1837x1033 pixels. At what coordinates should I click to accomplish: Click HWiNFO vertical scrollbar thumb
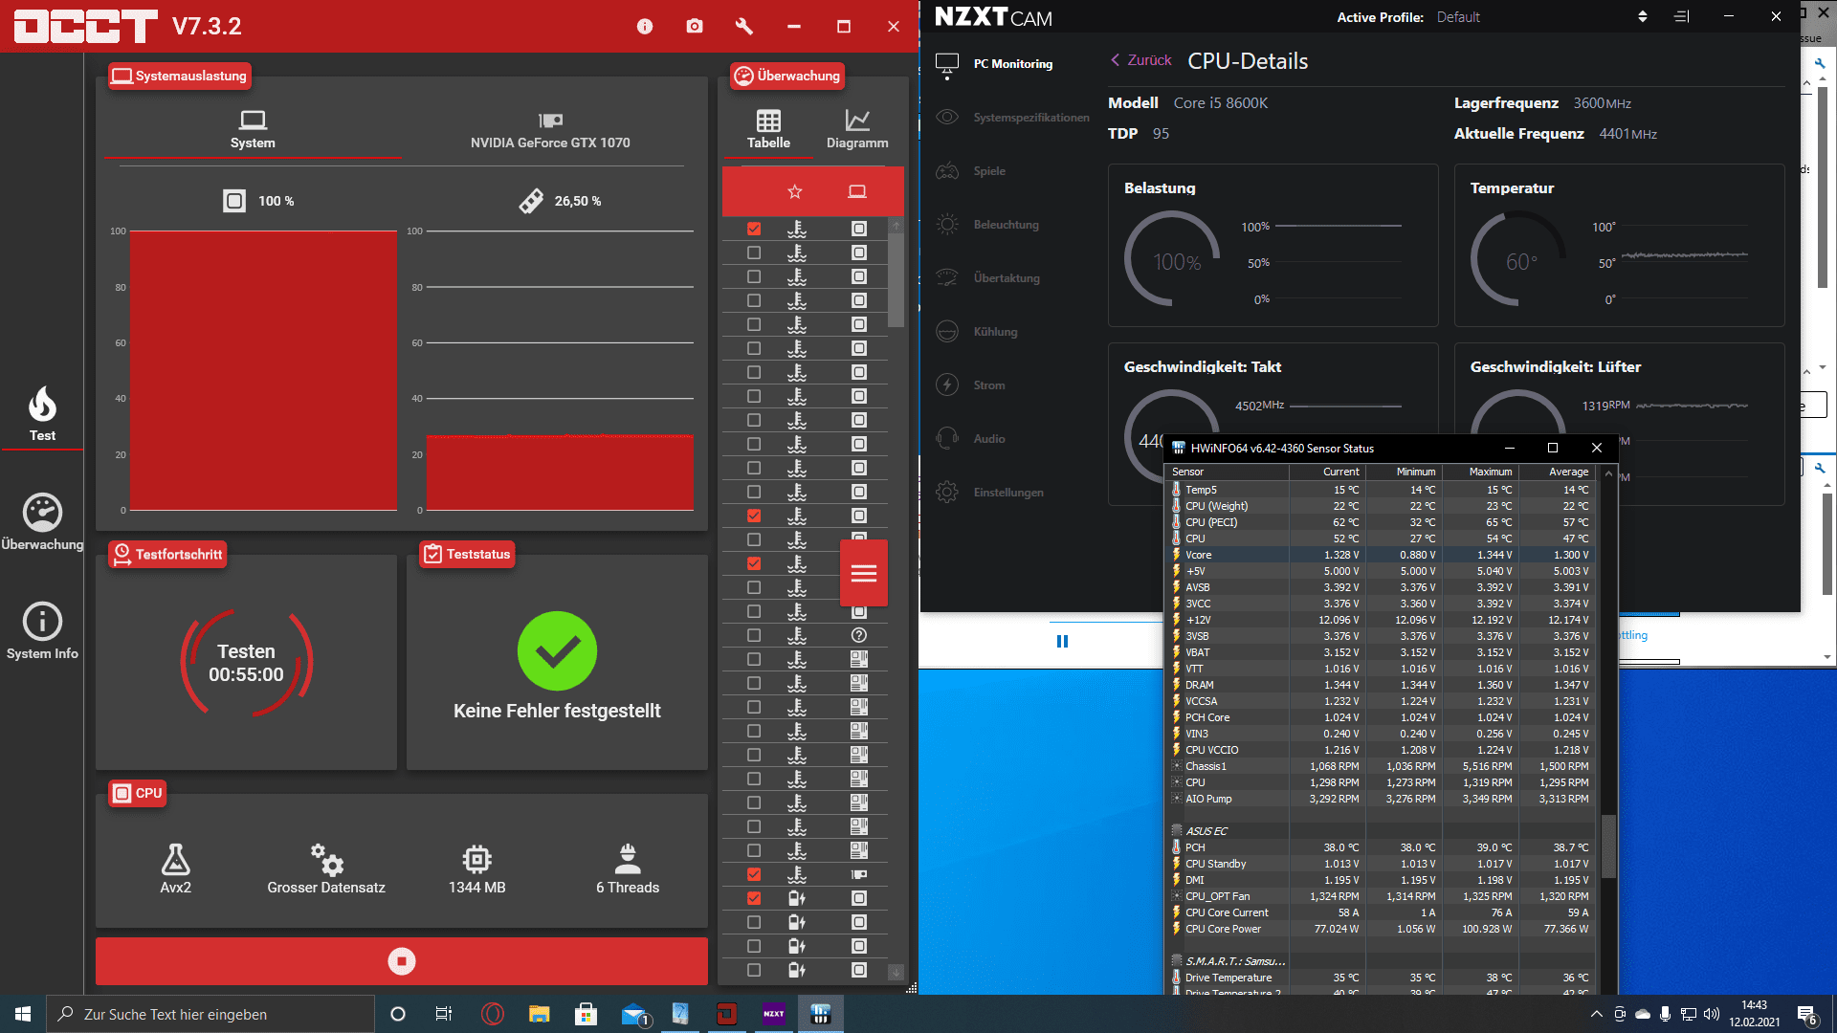pos(1608,846)
